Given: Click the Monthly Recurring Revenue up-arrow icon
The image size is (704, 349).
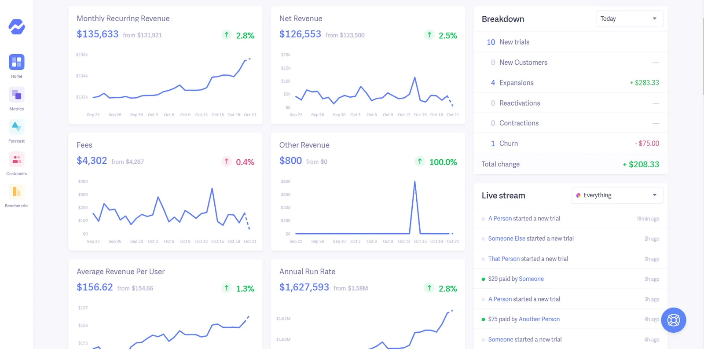Looking at the screenshot, I should [x=227, y=35].
